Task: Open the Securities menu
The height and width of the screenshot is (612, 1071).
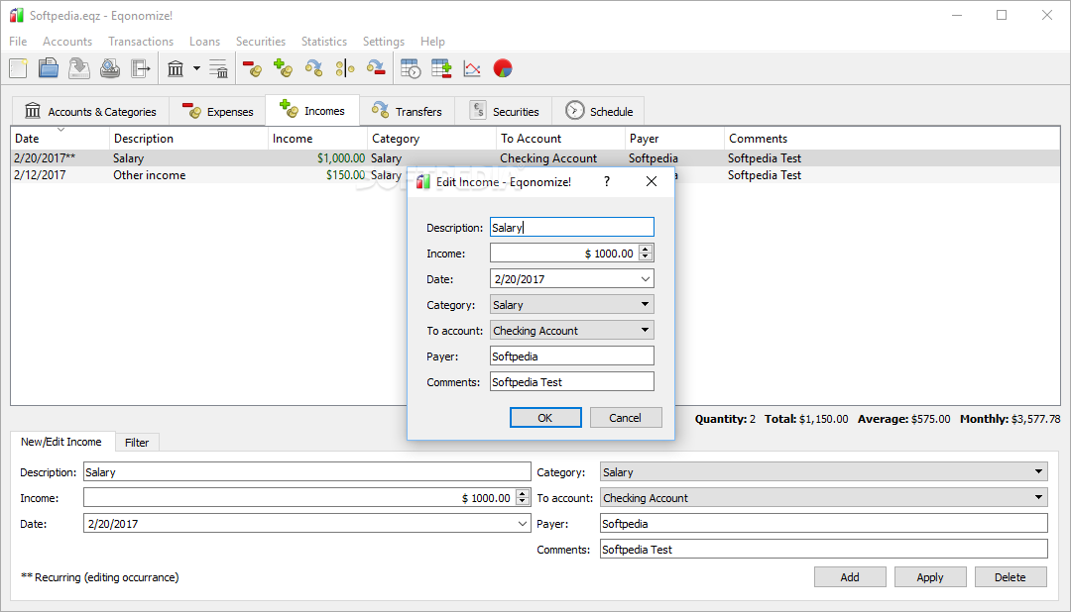Action: [260, 42]
